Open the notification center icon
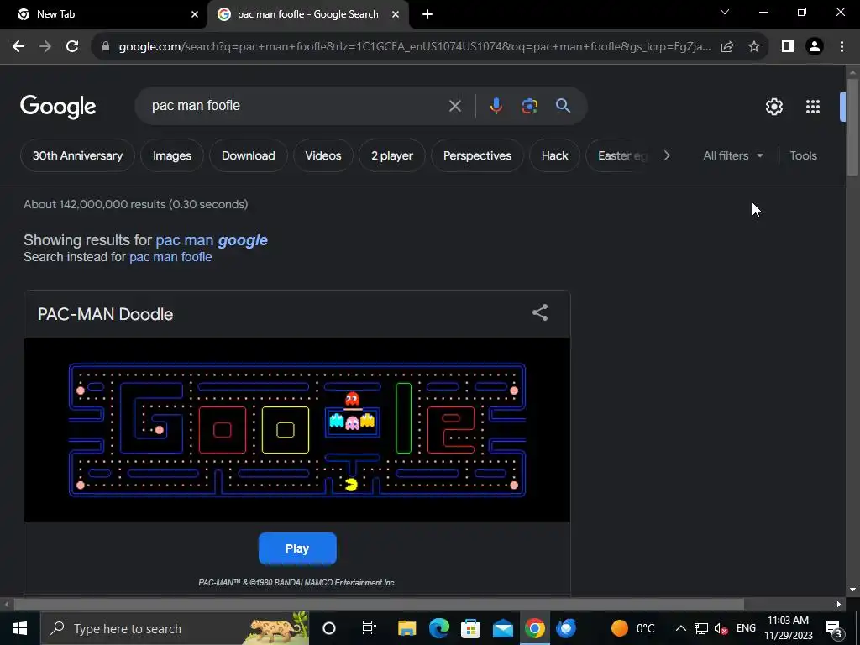 (x=833, y=628)
